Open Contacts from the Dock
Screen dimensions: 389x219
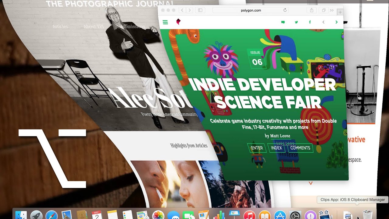tap(82, 215)
